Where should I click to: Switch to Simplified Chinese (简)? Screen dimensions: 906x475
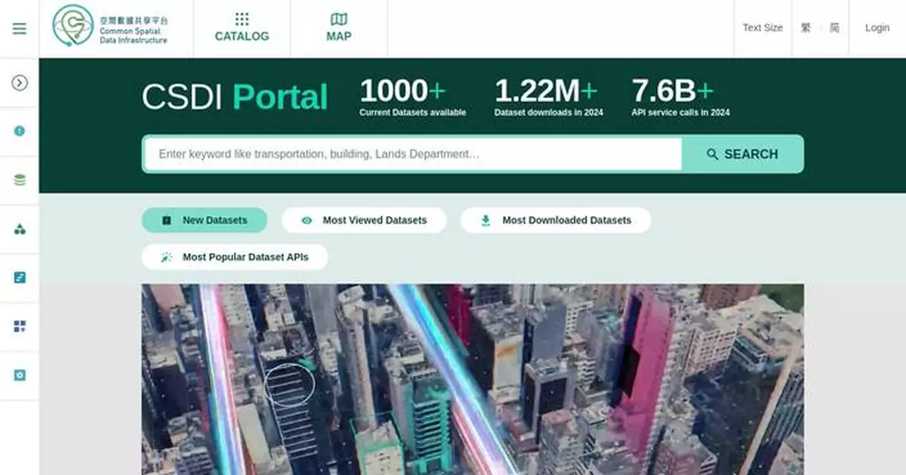834,28
